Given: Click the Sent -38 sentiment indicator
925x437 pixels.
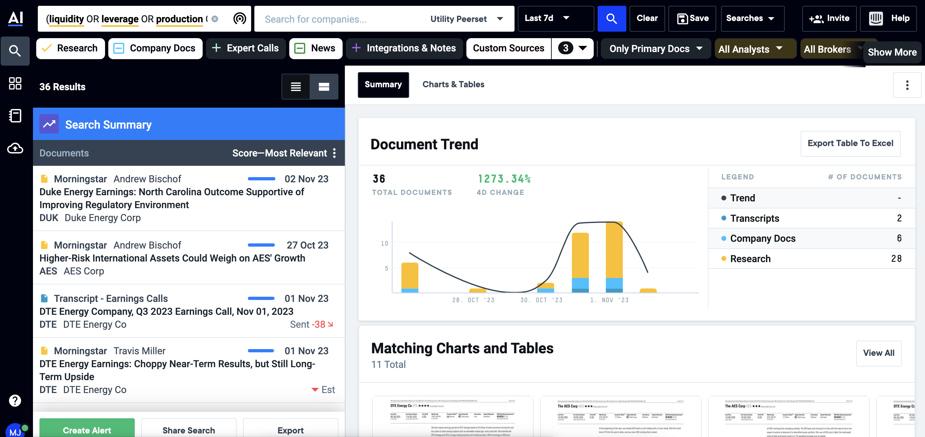Looking at the screenshot, I should (x=312, y=324).
